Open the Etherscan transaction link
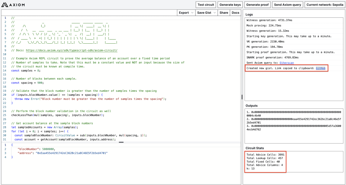346x185 pixels. coord(287,63)
